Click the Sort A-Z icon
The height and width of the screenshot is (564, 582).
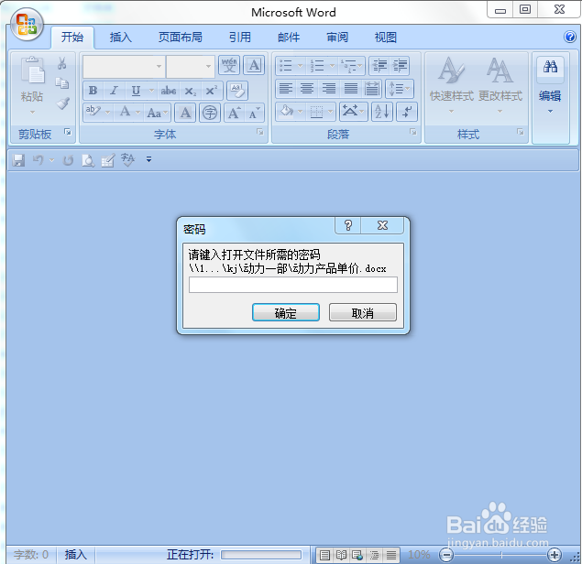click(x=382, y=112)
